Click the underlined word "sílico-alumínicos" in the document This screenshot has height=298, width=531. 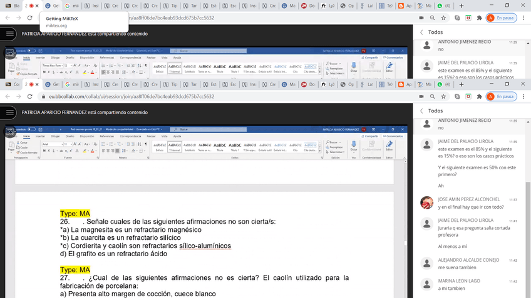coord(205,246)
